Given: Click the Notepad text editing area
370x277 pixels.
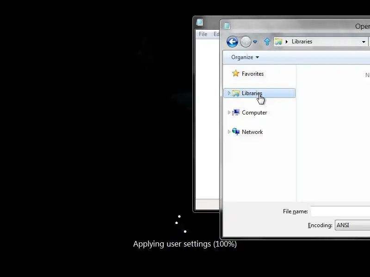Looking at the screenshot, I should click(x=207, y=119).
